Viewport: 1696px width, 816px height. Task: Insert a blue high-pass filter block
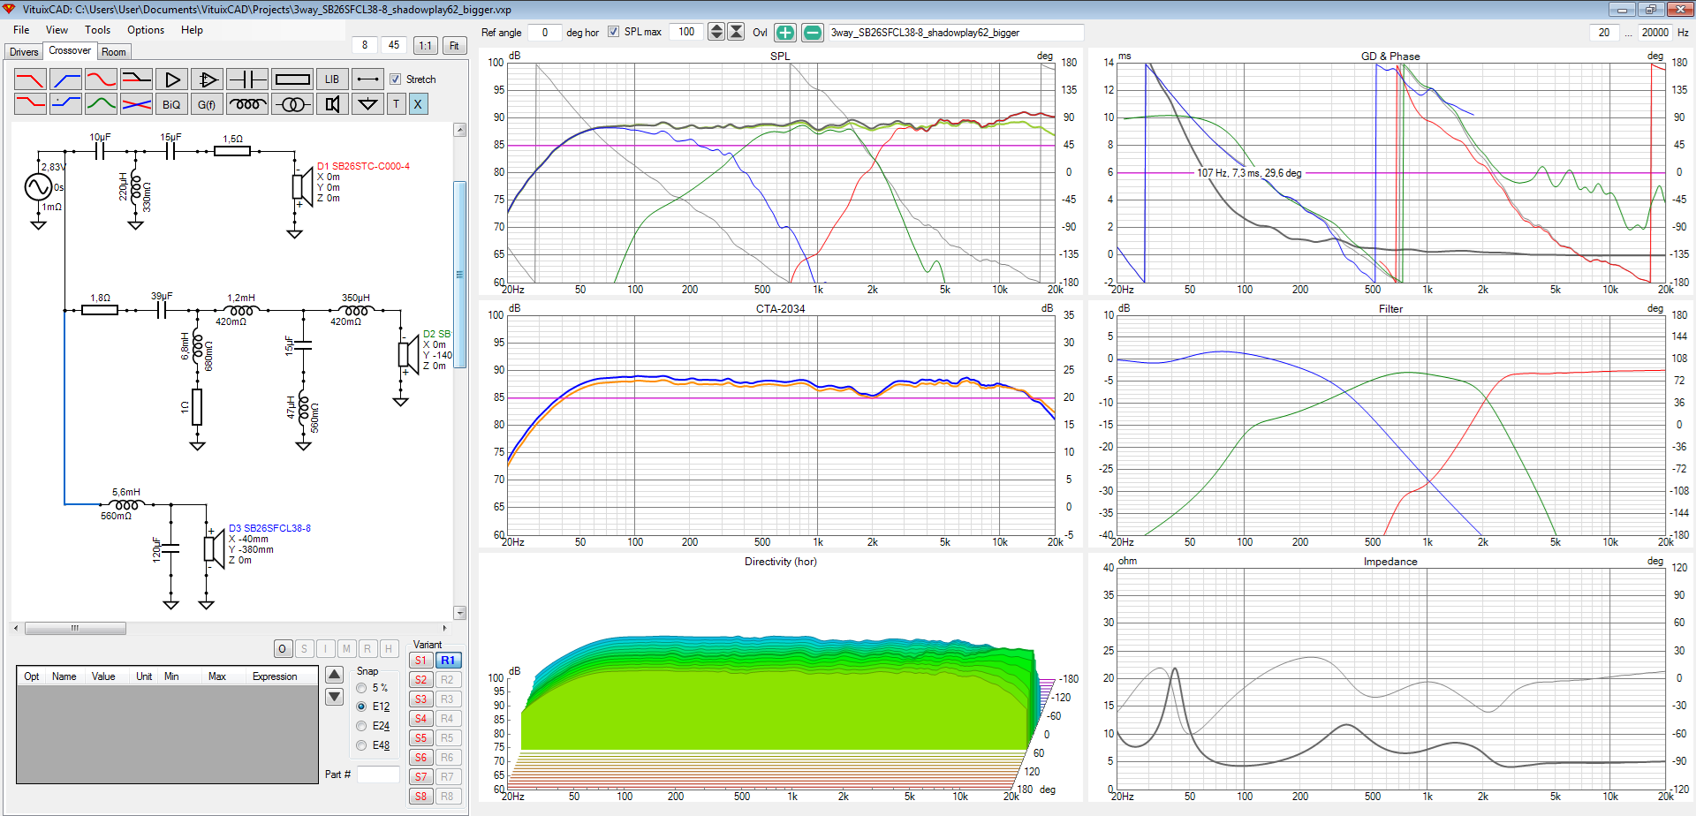(66, 79)
